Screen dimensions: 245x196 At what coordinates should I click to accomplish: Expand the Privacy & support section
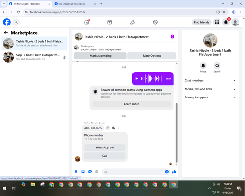click(210, 98)
